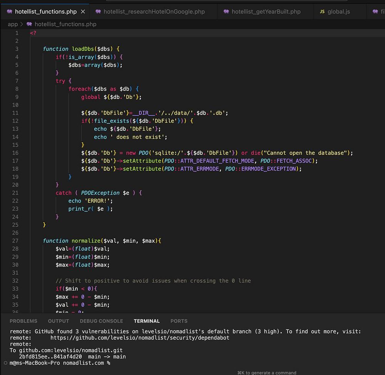Switch to DEBUG CONSOLE panel
385x375 pixels.
coord(101,321)
